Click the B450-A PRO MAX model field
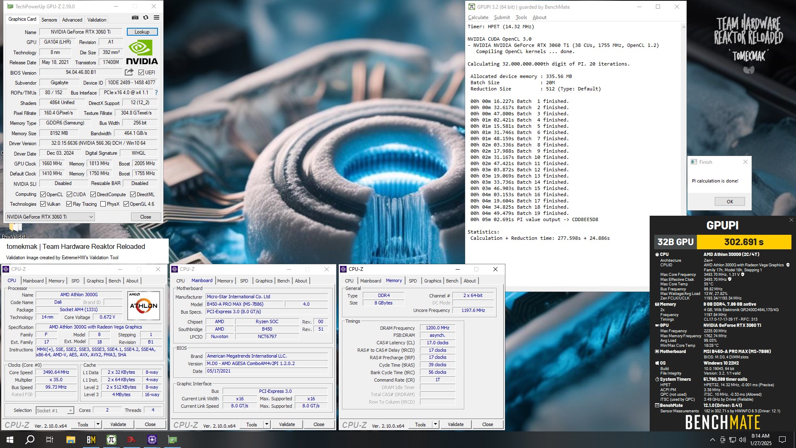The width and height of the screenshot is (796, 448). click(245, 304)
